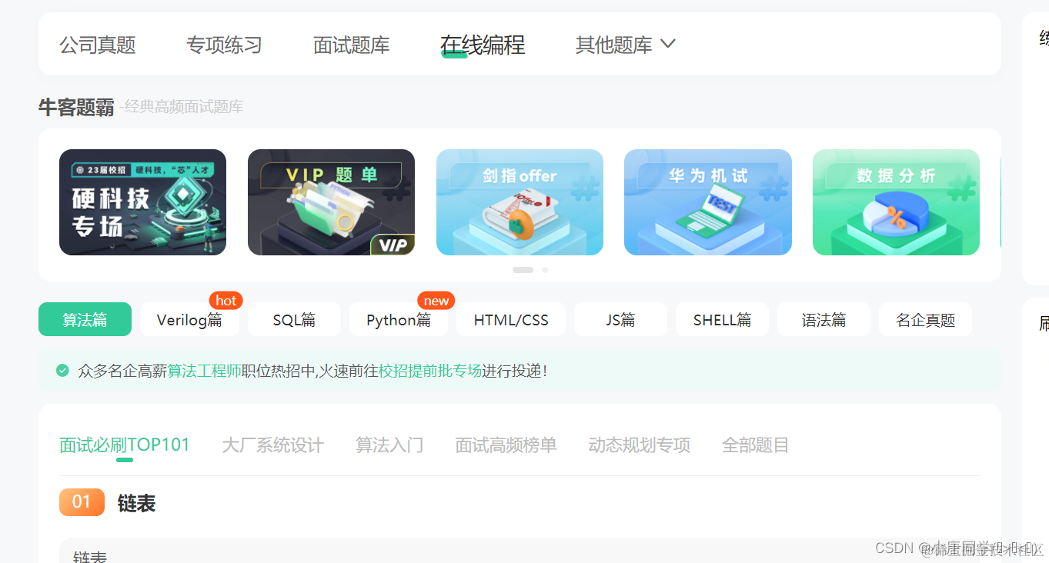The width and height of the screenshot is (1049, 563).
Task: Follow the 校招提前批专场 link
Action: pos(430,371)
